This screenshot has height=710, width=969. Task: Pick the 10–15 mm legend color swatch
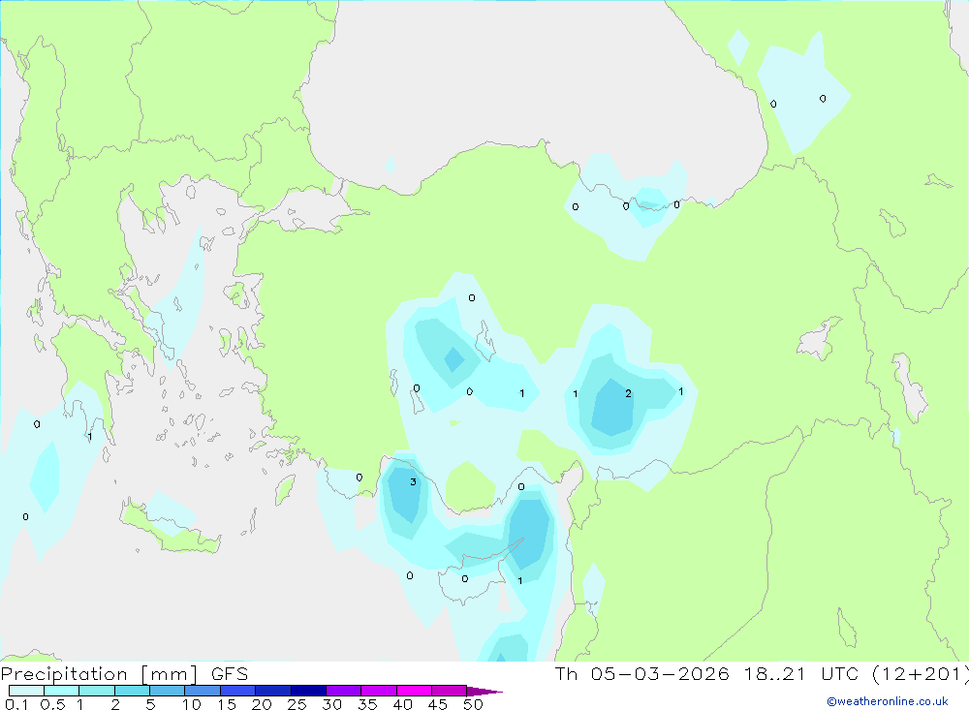point(203,691)
